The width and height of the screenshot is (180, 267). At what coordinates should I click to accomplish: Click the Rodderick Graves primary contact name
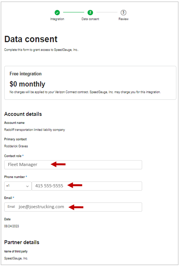click(16, 146)
